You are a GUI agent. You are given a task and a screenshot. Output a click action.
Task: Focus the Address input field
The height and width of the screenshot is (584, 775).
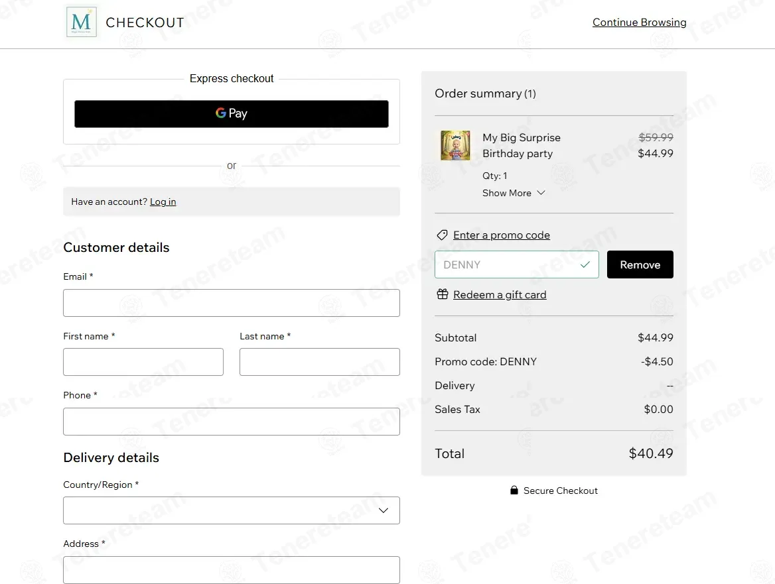tap(232, 570)
